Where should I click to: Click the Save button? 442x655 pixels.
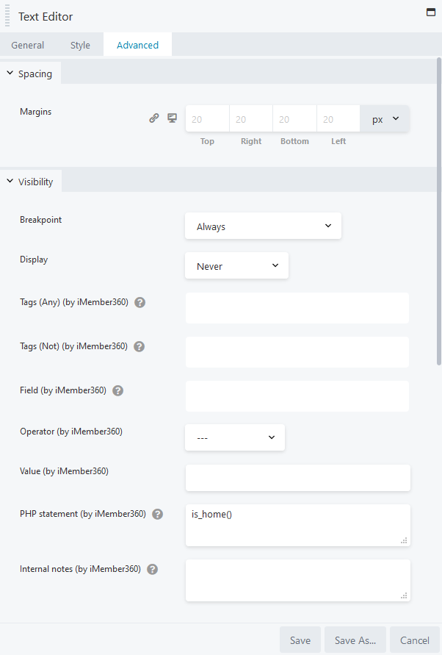(300, 640)
